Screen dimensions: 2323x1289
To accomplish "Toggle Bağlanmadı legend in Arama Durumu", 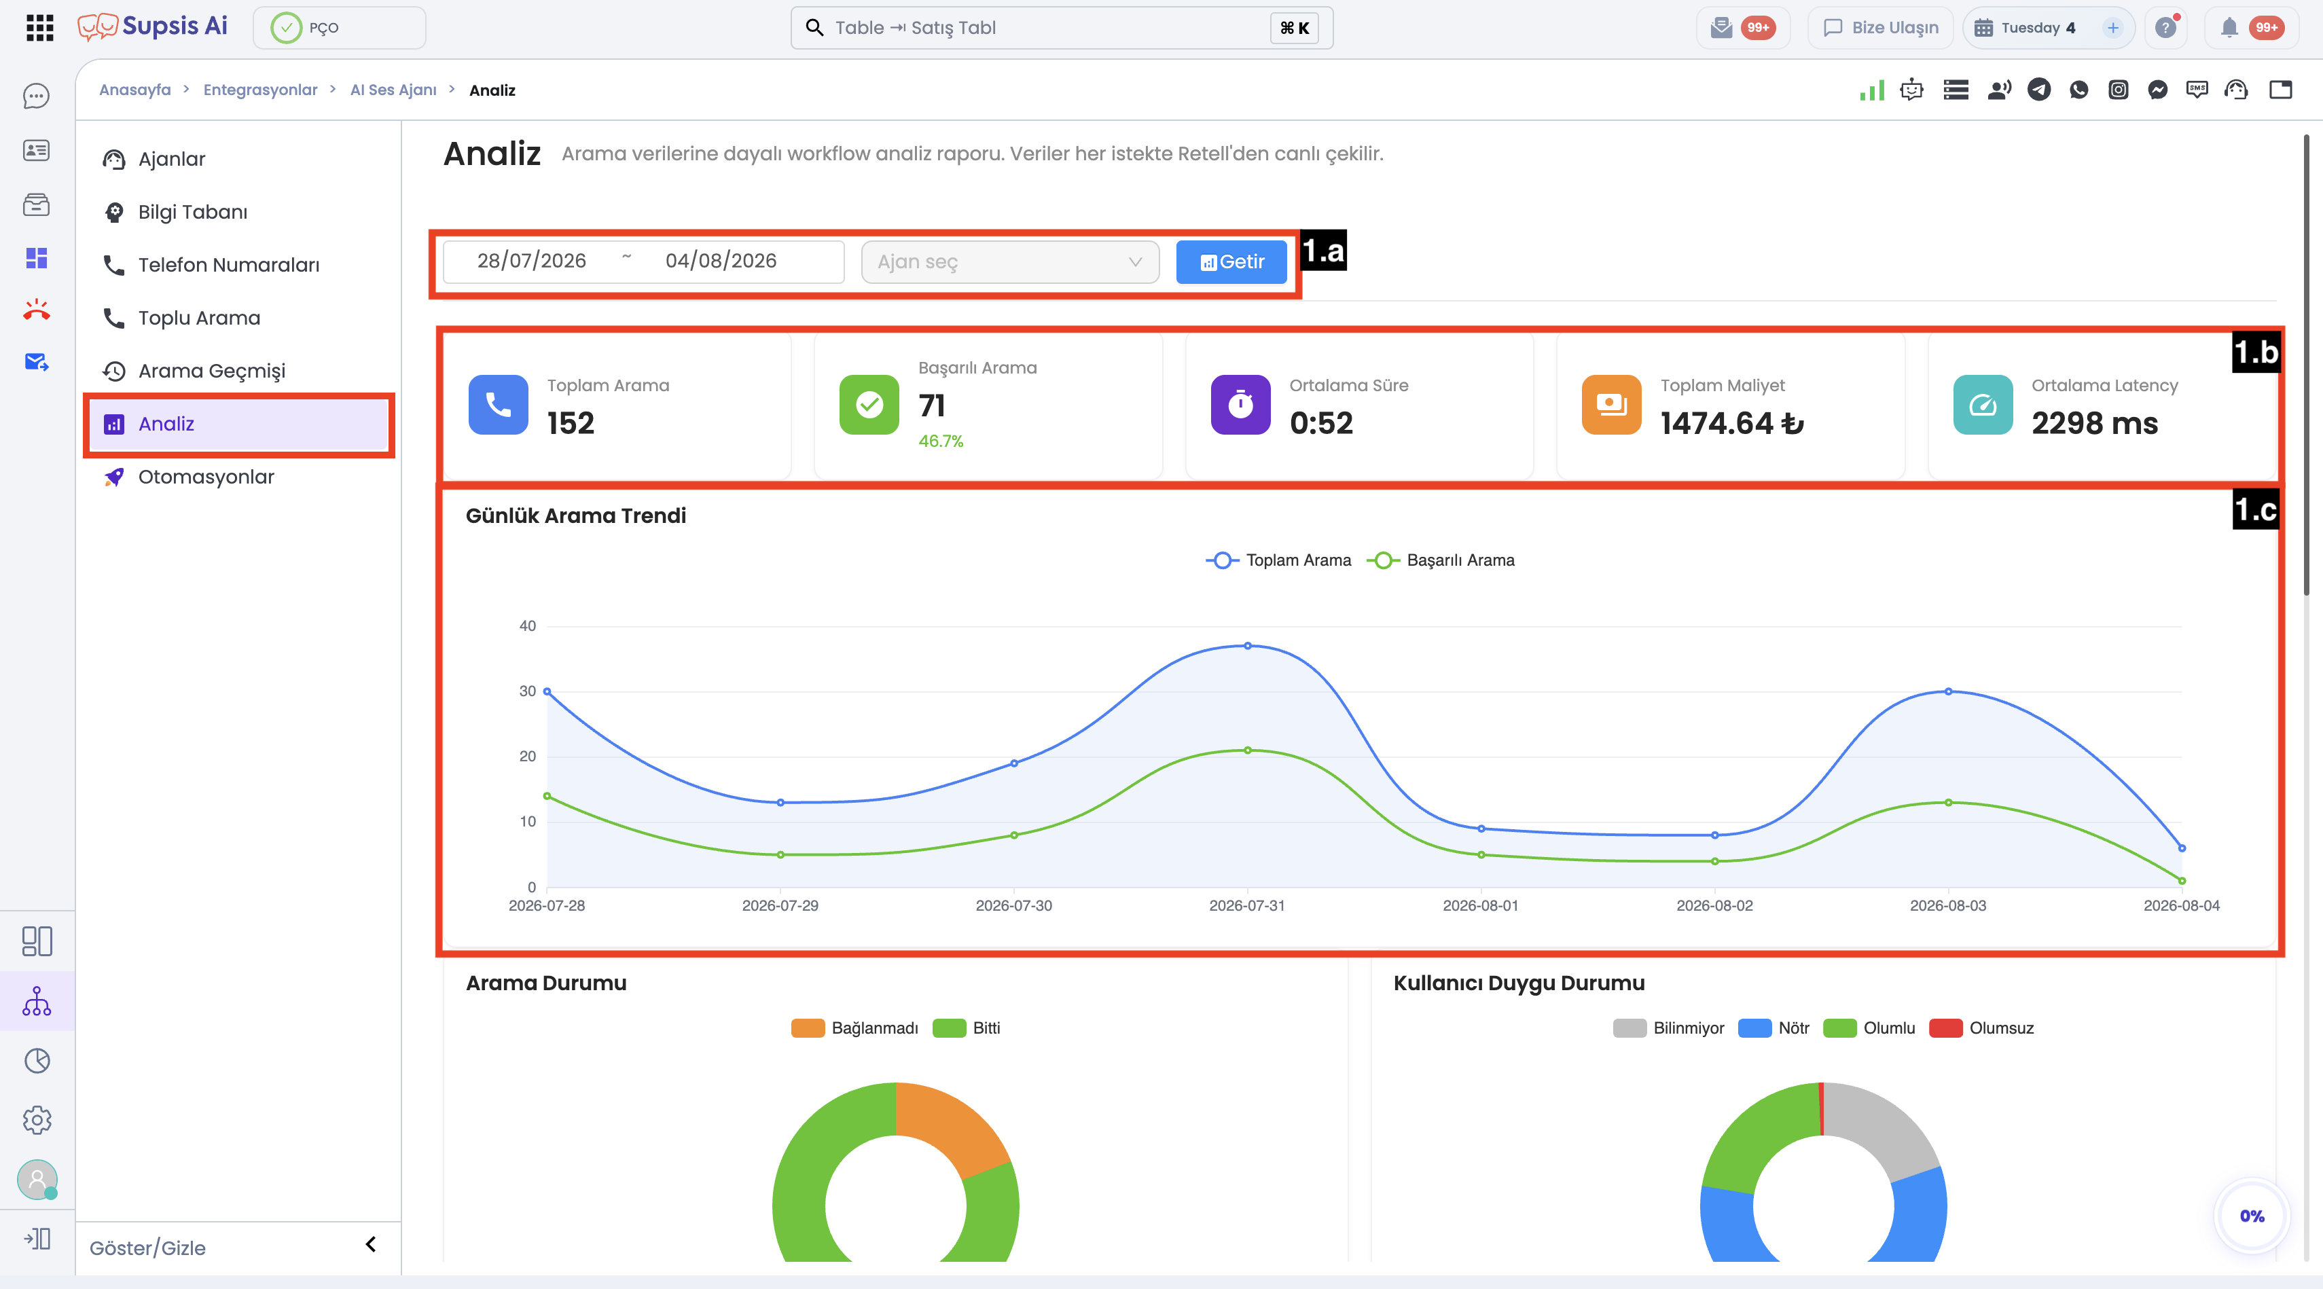I will coord(854,1028).
